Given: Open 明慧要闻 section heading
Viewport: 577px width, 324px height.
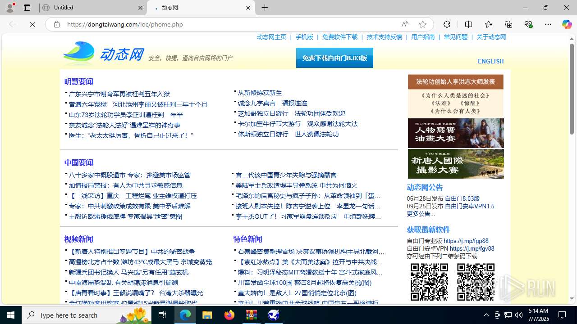Looking at the screenshot, I should [x=78, y=81].
